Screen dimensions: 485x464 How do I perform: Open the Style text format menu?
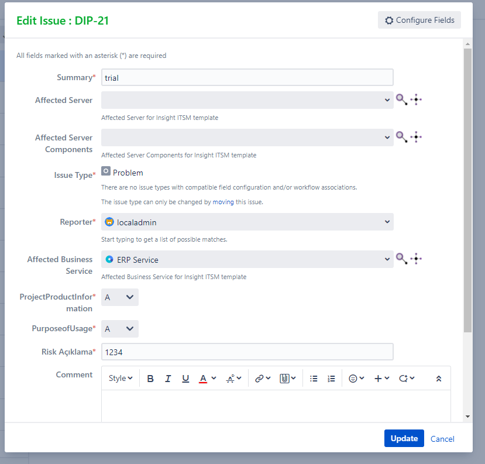[x=121, y=379]
